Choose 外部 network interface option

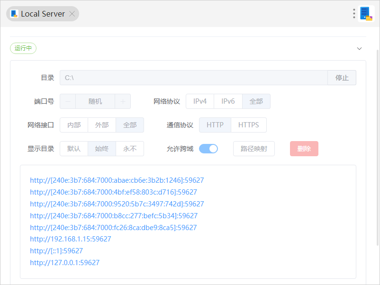101,125
